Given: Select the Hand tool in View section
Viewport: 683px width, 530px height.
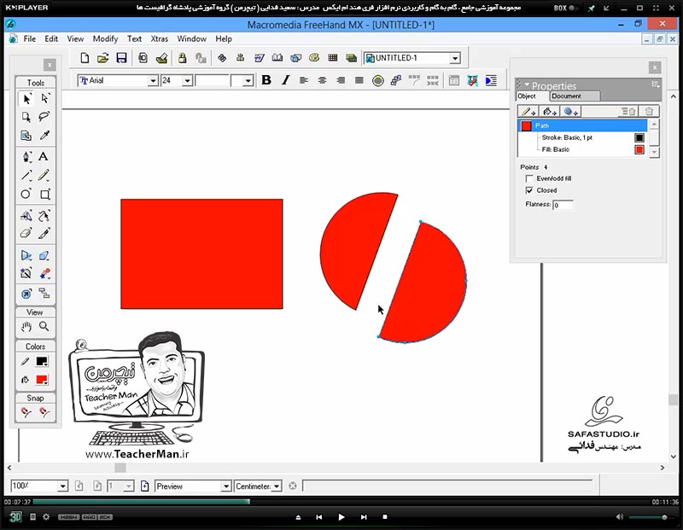Looking at the screenshot, I should point(26,327).
